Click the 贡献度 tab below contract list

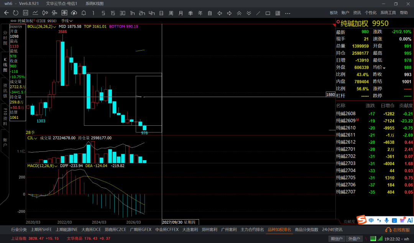349,222
